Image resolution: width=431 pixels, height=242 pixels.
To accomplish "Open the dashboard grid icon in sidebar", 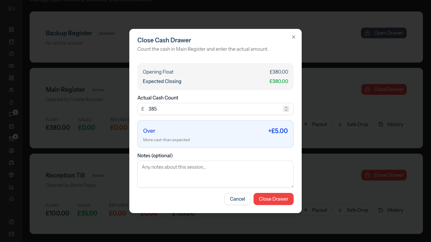I will [11, 30].
